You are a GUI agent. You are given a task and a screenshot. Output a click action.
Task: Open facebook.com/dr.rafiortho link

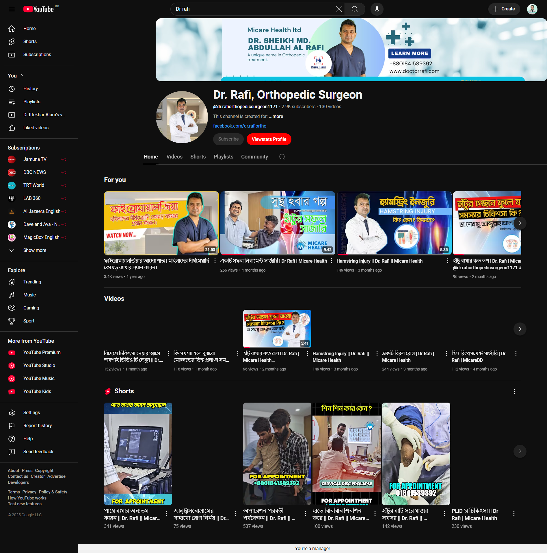(x=240, y=126)
